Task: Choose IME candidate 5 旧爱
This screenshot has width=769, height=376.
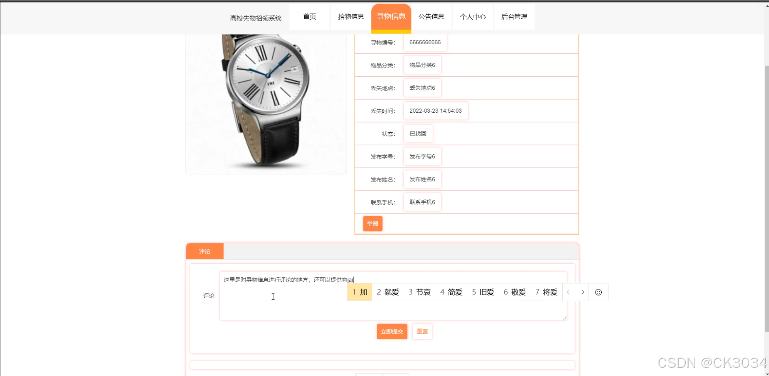Action: click(x=483, y=292)
